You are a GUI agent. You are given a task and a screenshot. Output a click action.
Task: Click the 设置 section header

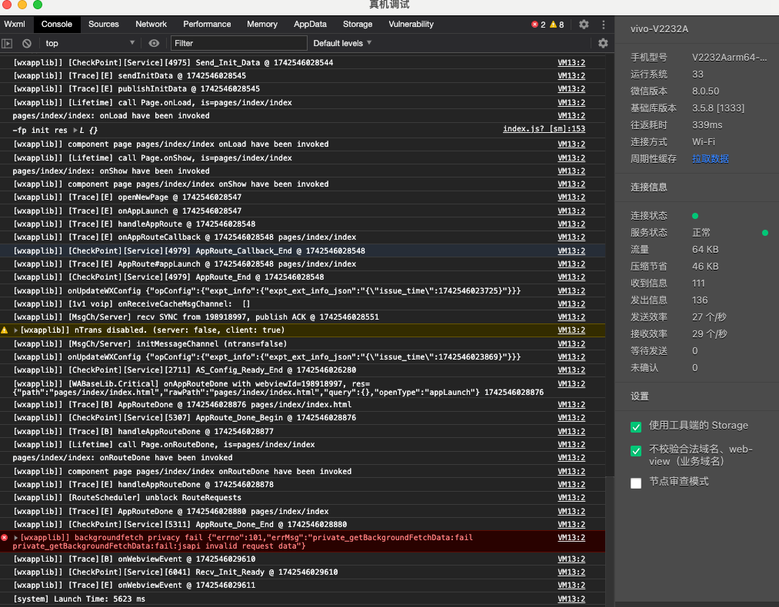[640, 396]
